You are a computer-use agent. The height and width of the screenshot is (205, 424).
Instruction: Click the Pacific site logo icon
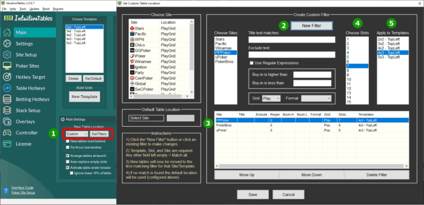(x=132, y=34)
